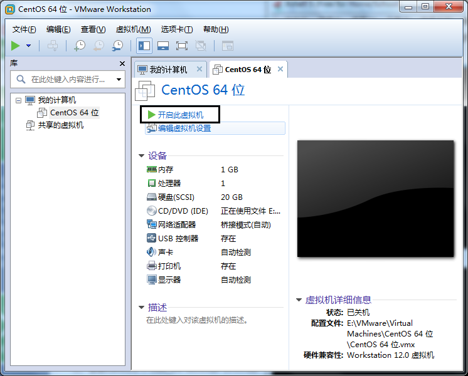Click the 内存 memory device icon
Image resolution: width=468 pixels, height=376 pixels.
152,169
